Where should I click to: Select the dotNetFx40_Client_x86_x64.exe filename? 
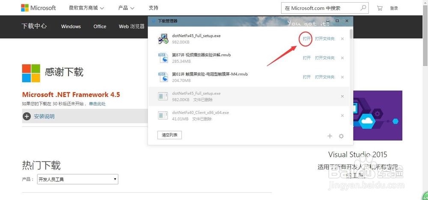200,112
